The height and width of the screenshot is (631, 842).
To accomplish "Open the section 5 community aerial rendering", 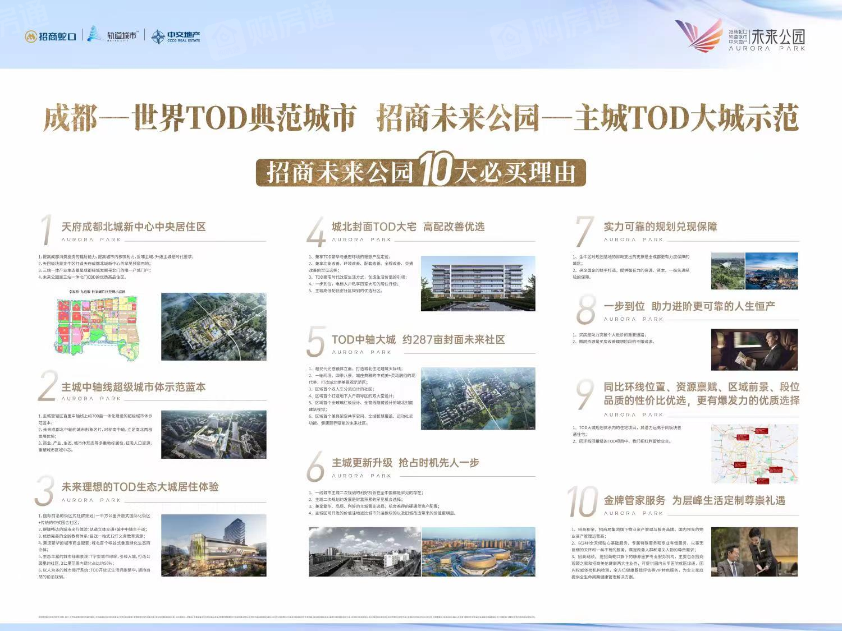I will 478,399.
